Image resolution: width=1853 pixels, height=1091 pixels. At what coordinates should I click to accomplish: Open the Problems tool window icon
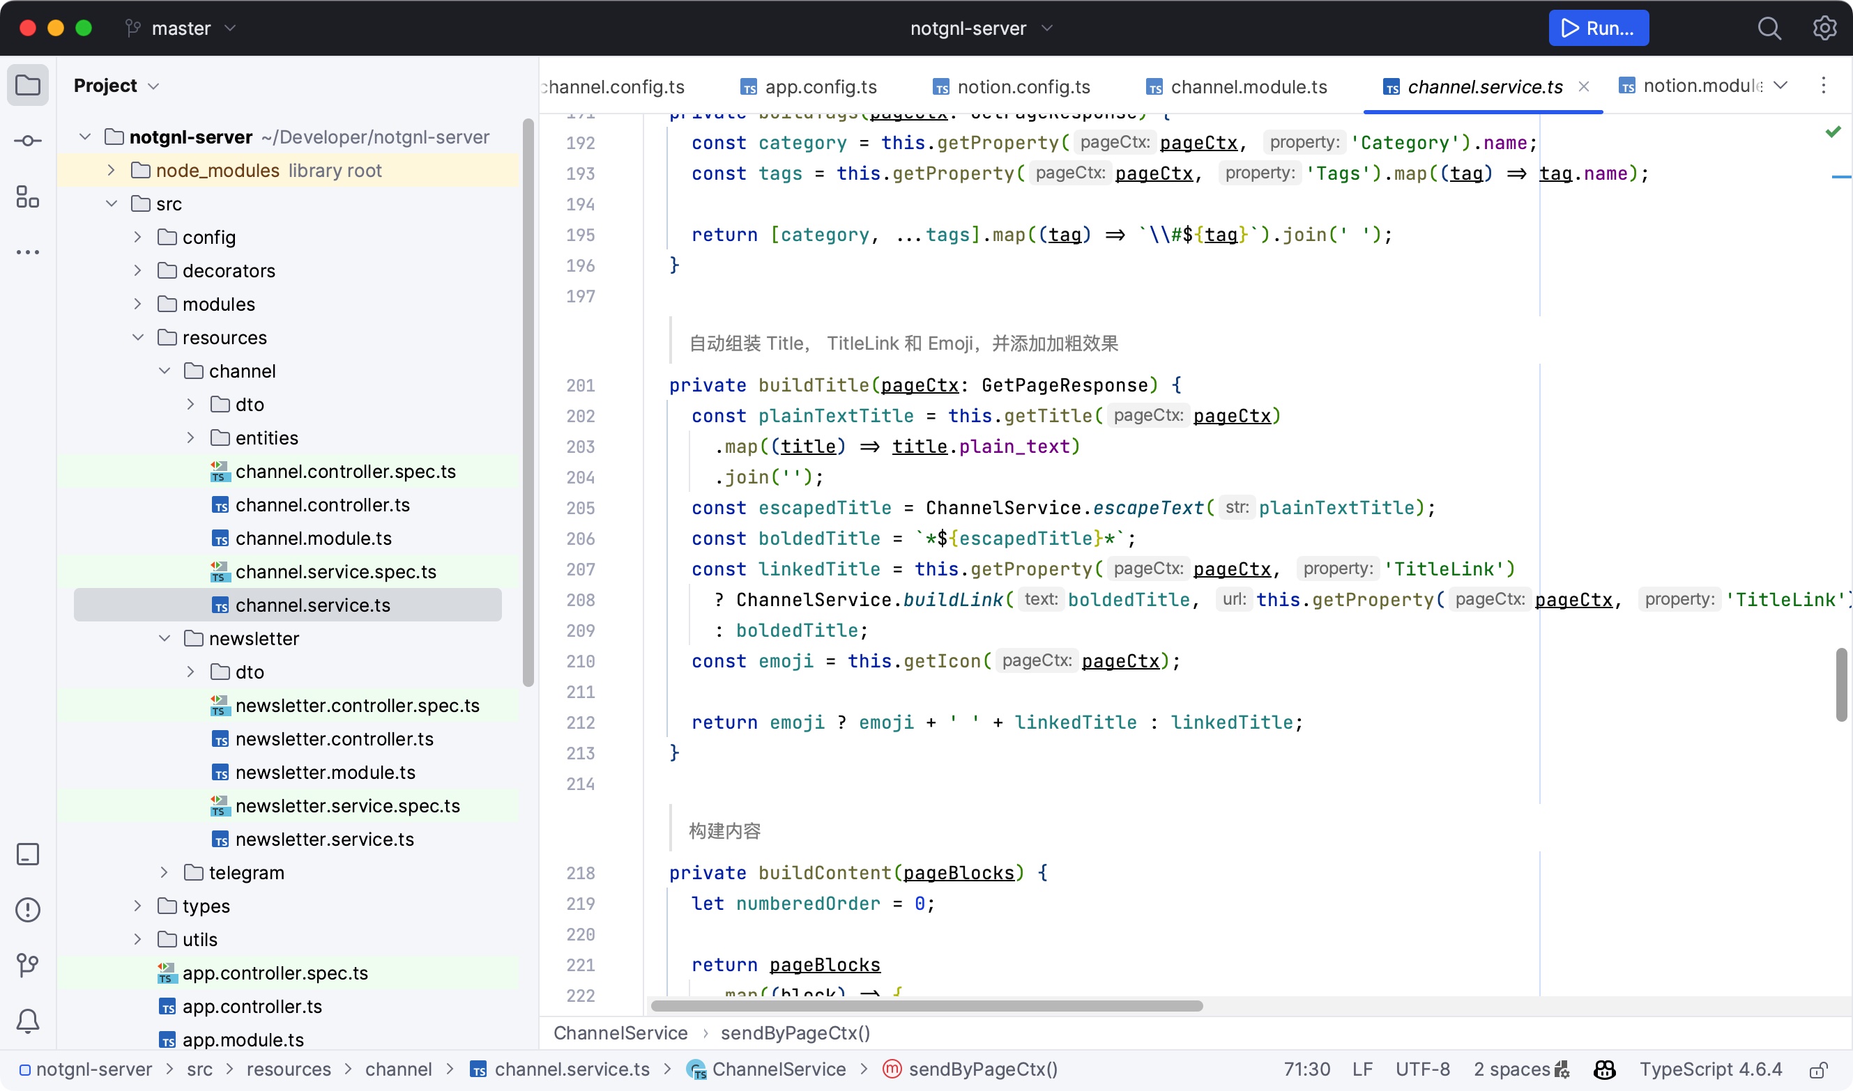click(28, 910)
